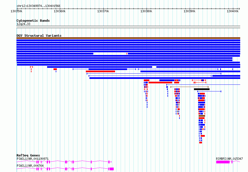Select the black variant bar near 130392k

tap(202, 89)
